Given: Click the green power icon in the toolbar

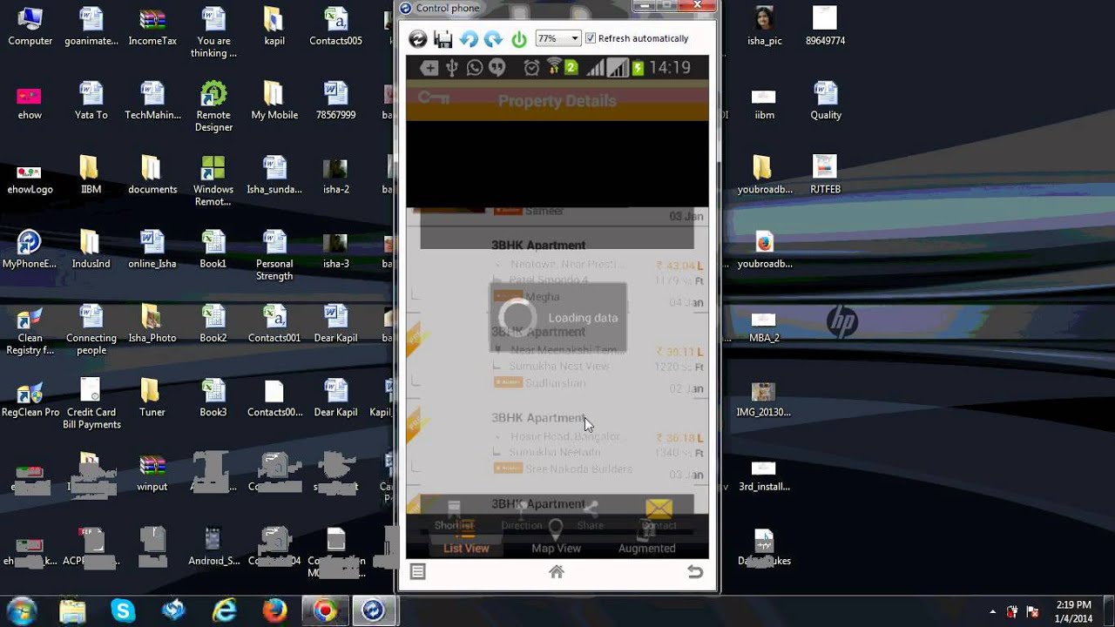Looking at the screenshot, I should (519, 38).
